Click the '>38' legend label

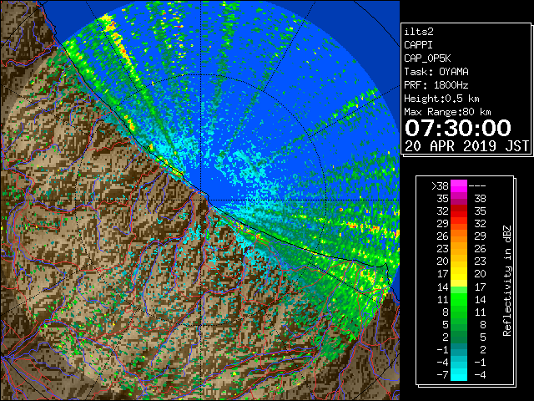click(x=440, y=186)
